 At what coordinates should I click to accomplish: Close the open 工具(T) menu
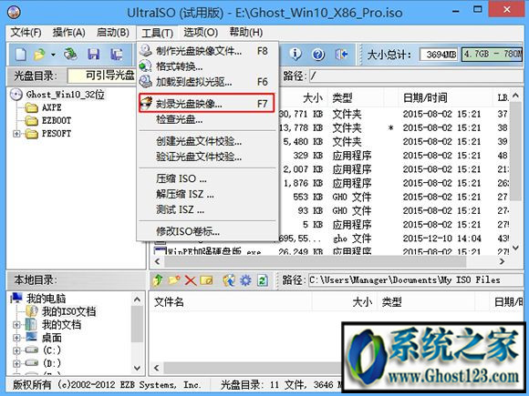[157, 33]
